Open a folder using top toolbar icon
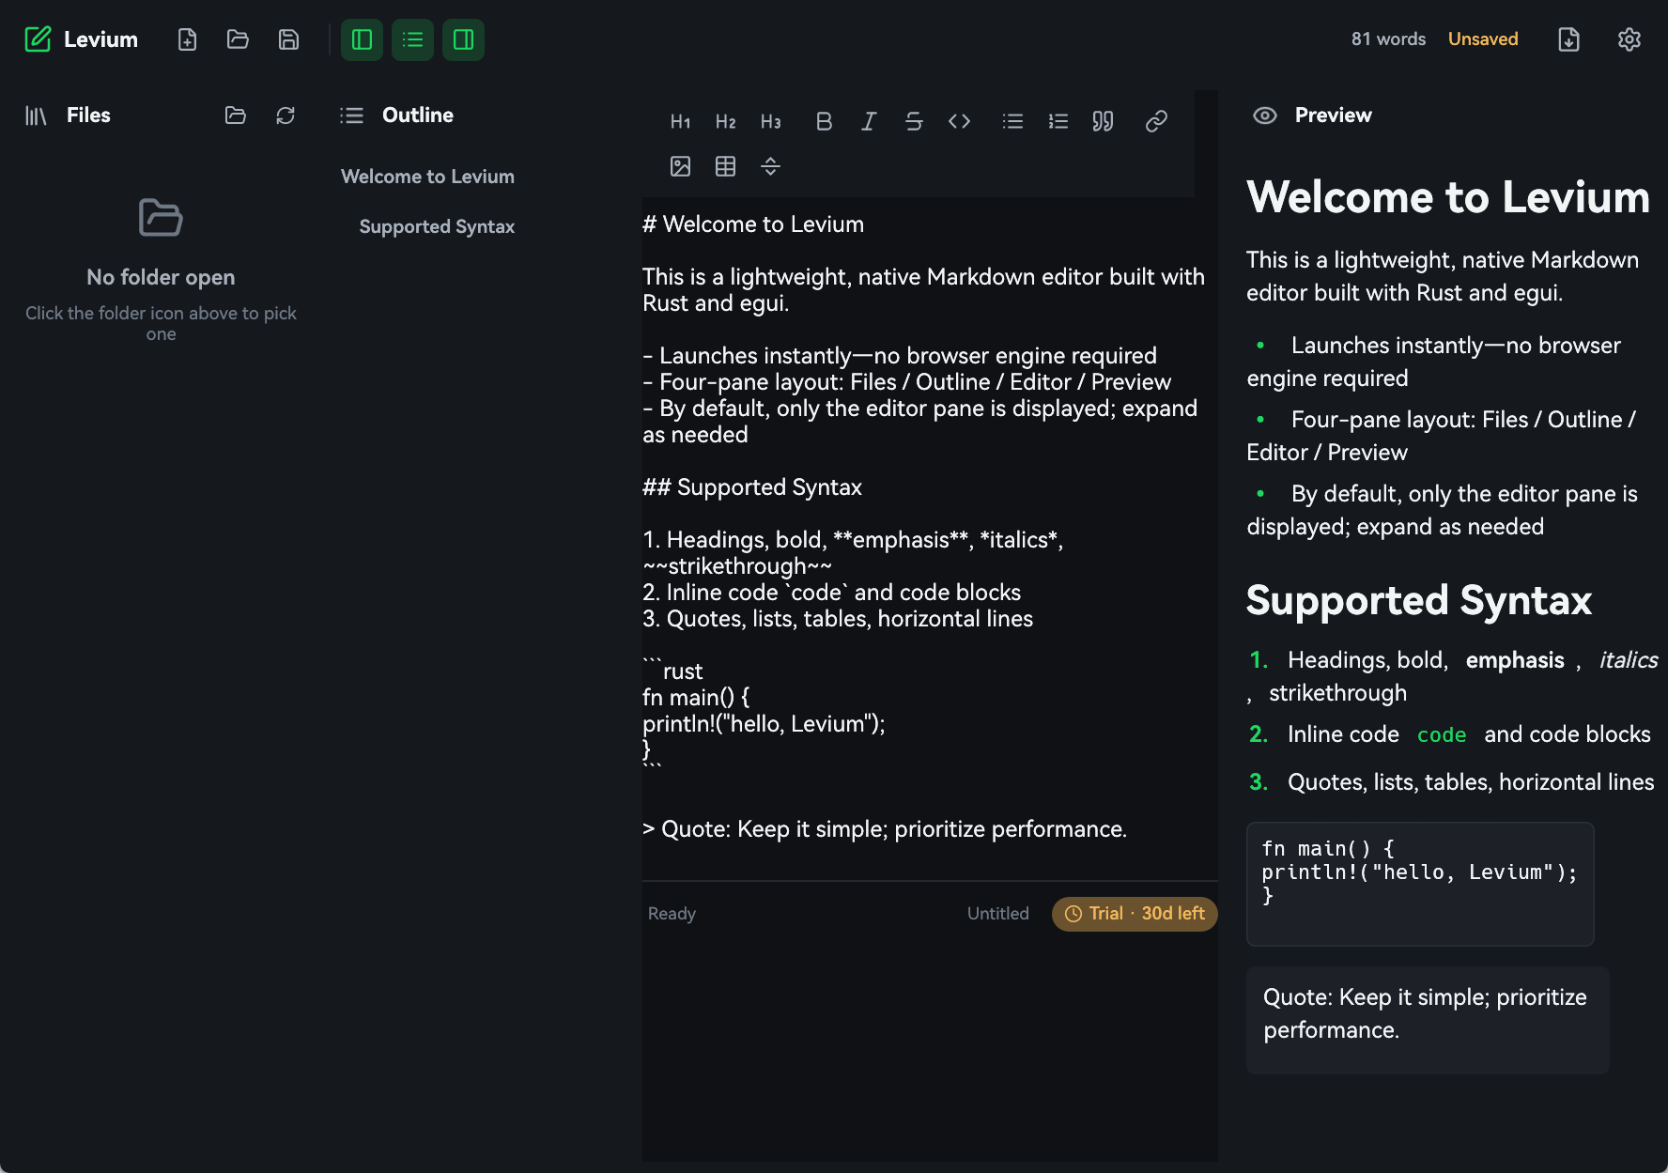The image size is (1668, 1173). tap(238, 39)
